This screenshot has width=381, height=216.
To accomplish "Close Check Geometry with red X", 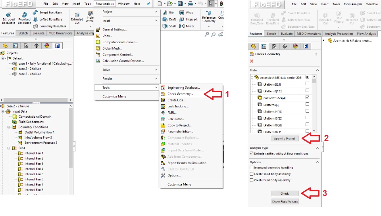I will [x=252, y=61].
